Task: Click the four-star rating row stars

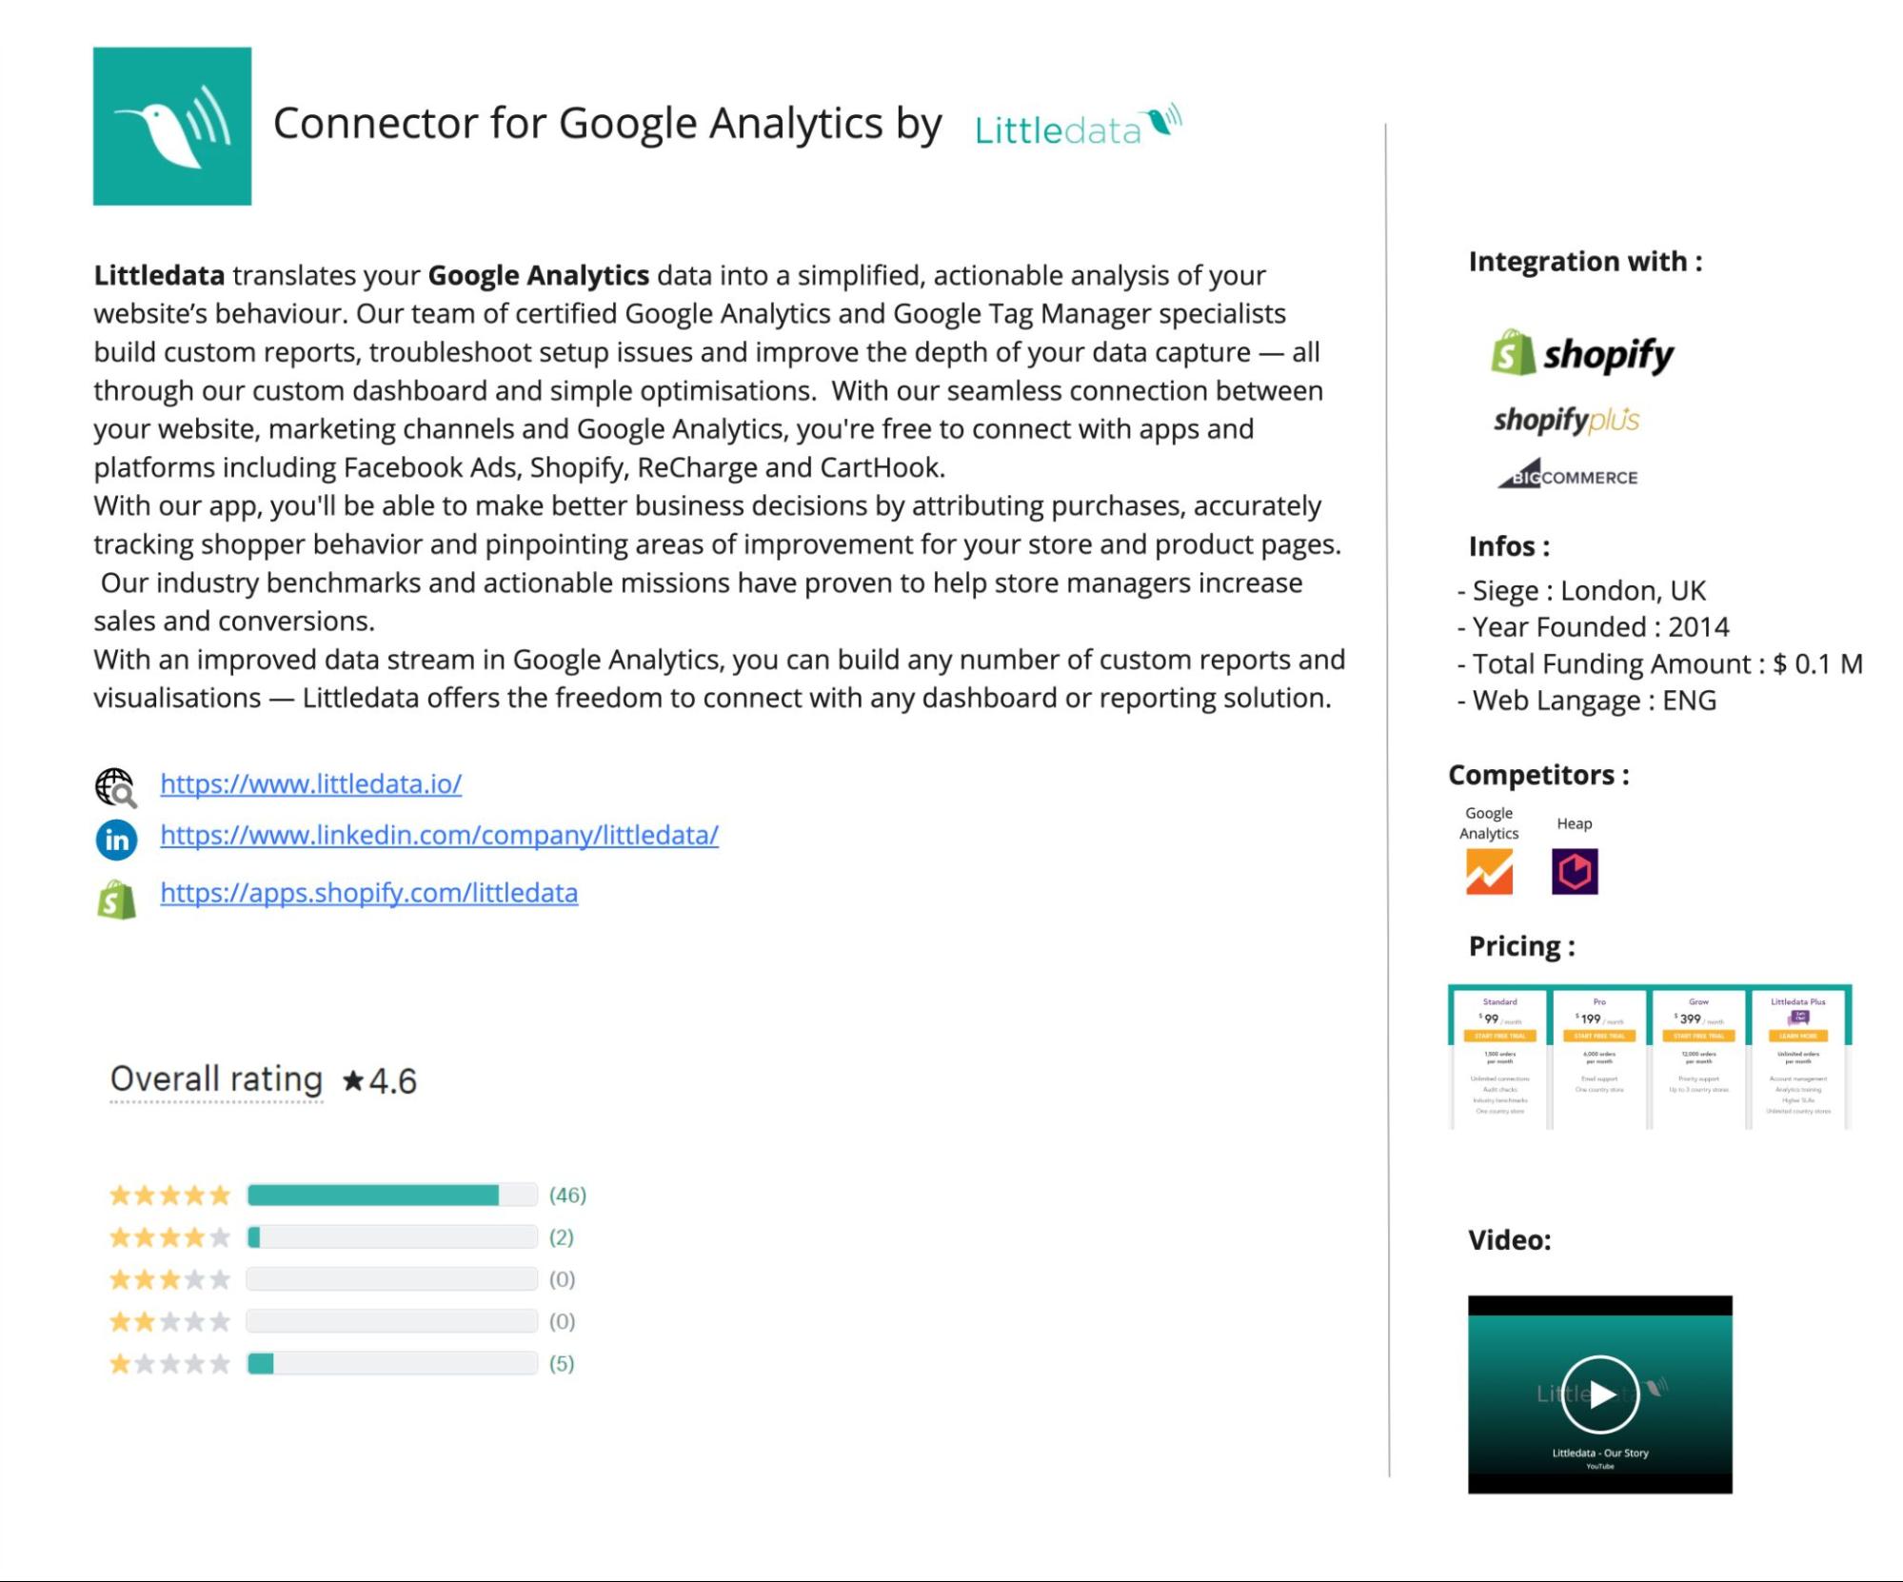Action: [x=169, y=1237]
